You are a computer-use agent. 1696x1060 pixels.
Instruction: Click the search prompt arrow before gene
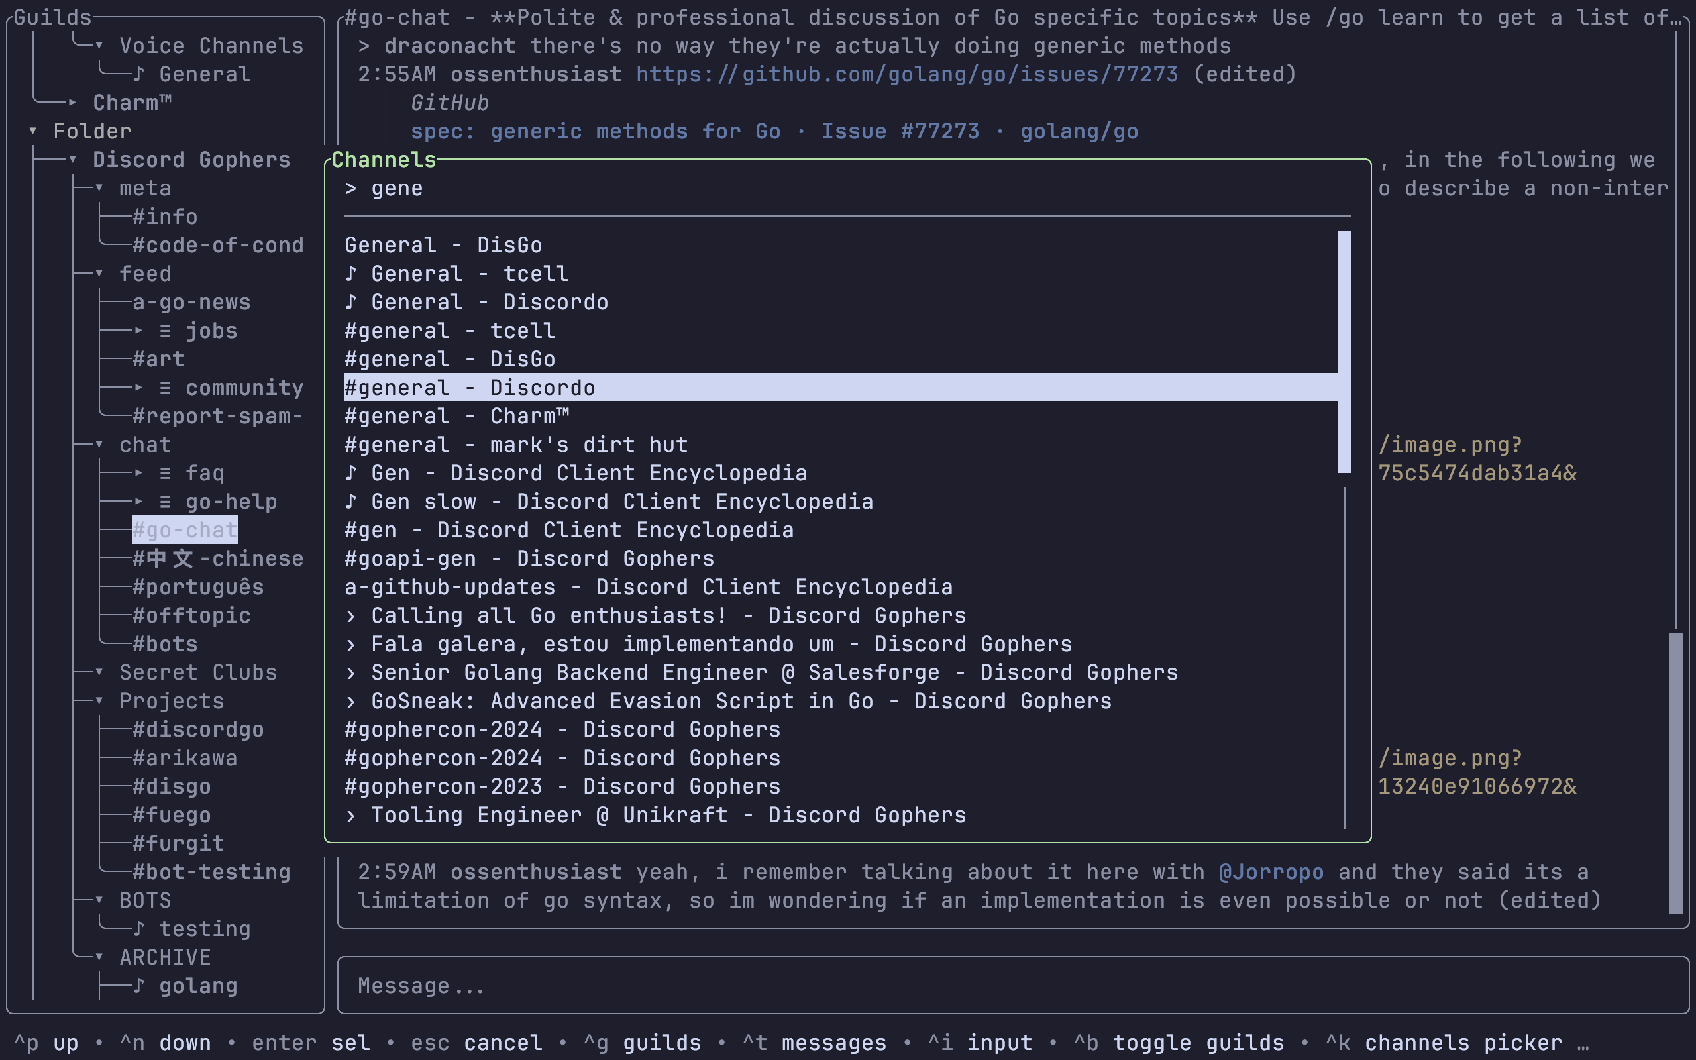pos(351,189)
